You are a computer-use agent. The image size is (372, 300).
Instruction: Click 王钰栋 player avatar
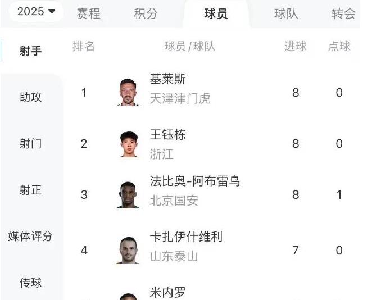click(x=128, y=144)
